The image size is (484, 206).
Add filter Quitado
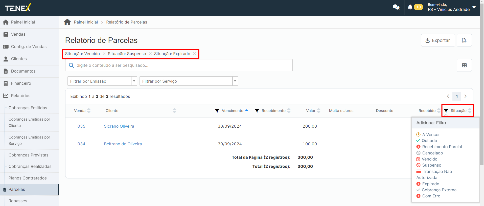427,141
